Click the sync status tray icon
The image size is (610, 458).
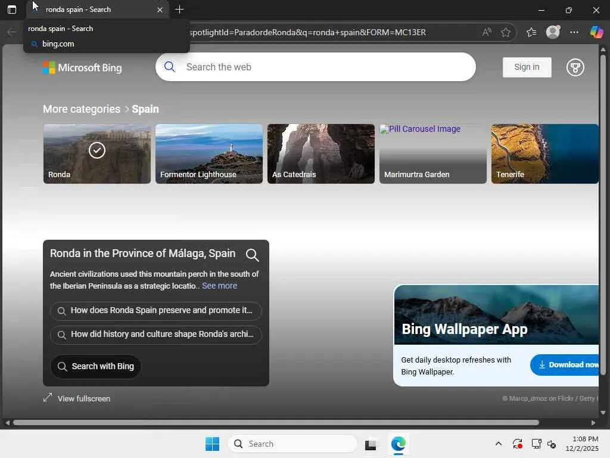coord(517,444)
